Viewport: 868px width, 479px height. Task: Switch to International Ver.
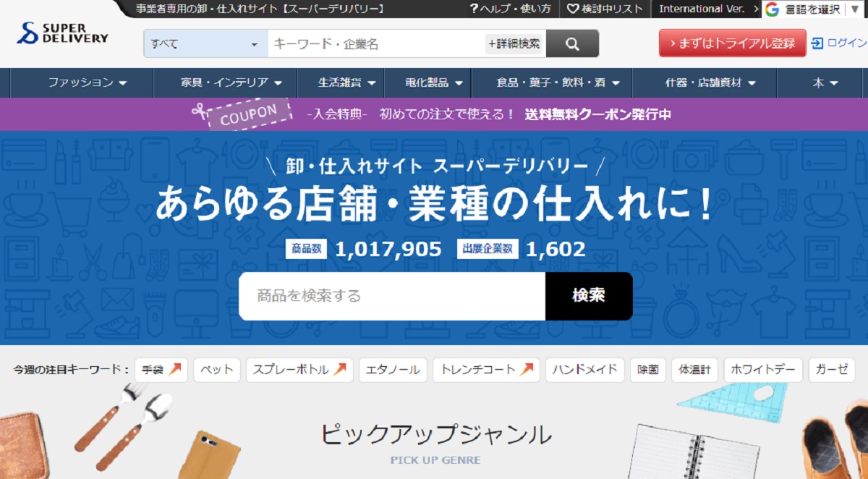(x=707, y=9)
